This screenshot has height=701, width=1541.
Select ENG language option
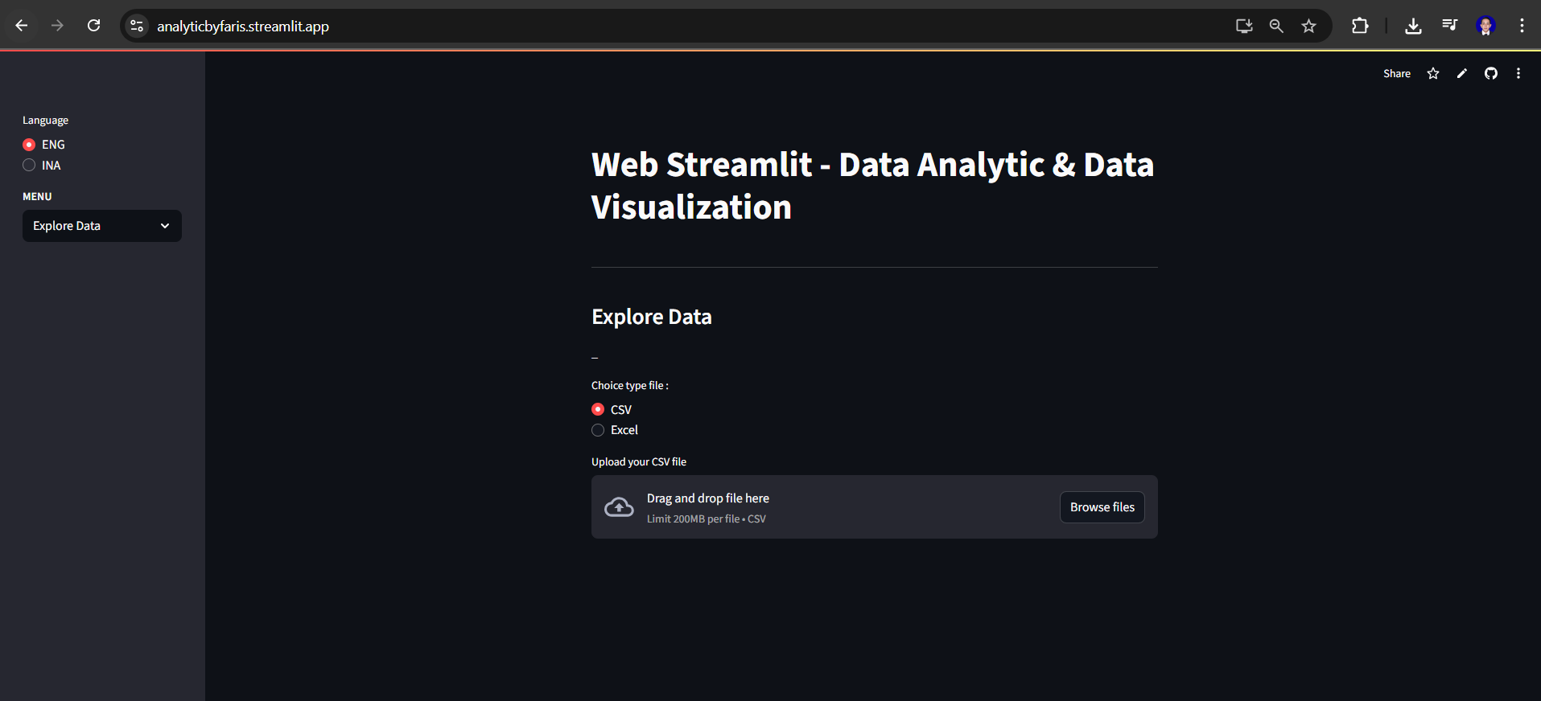coord(44,145)
